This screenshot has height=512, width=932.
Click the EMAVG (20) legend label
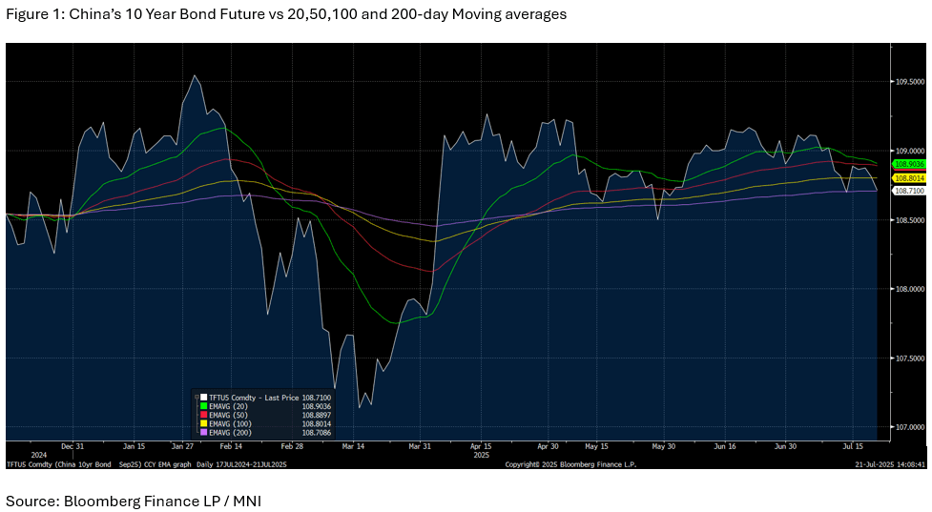click(x=229, y=406)
